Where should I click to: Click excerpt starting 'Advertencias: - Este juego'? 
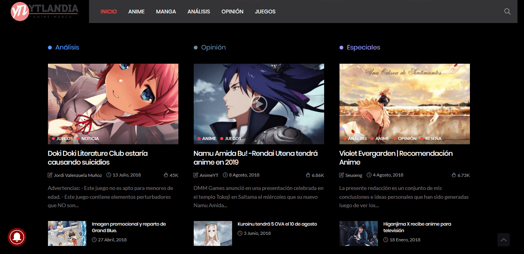click(x=110, y=197)
